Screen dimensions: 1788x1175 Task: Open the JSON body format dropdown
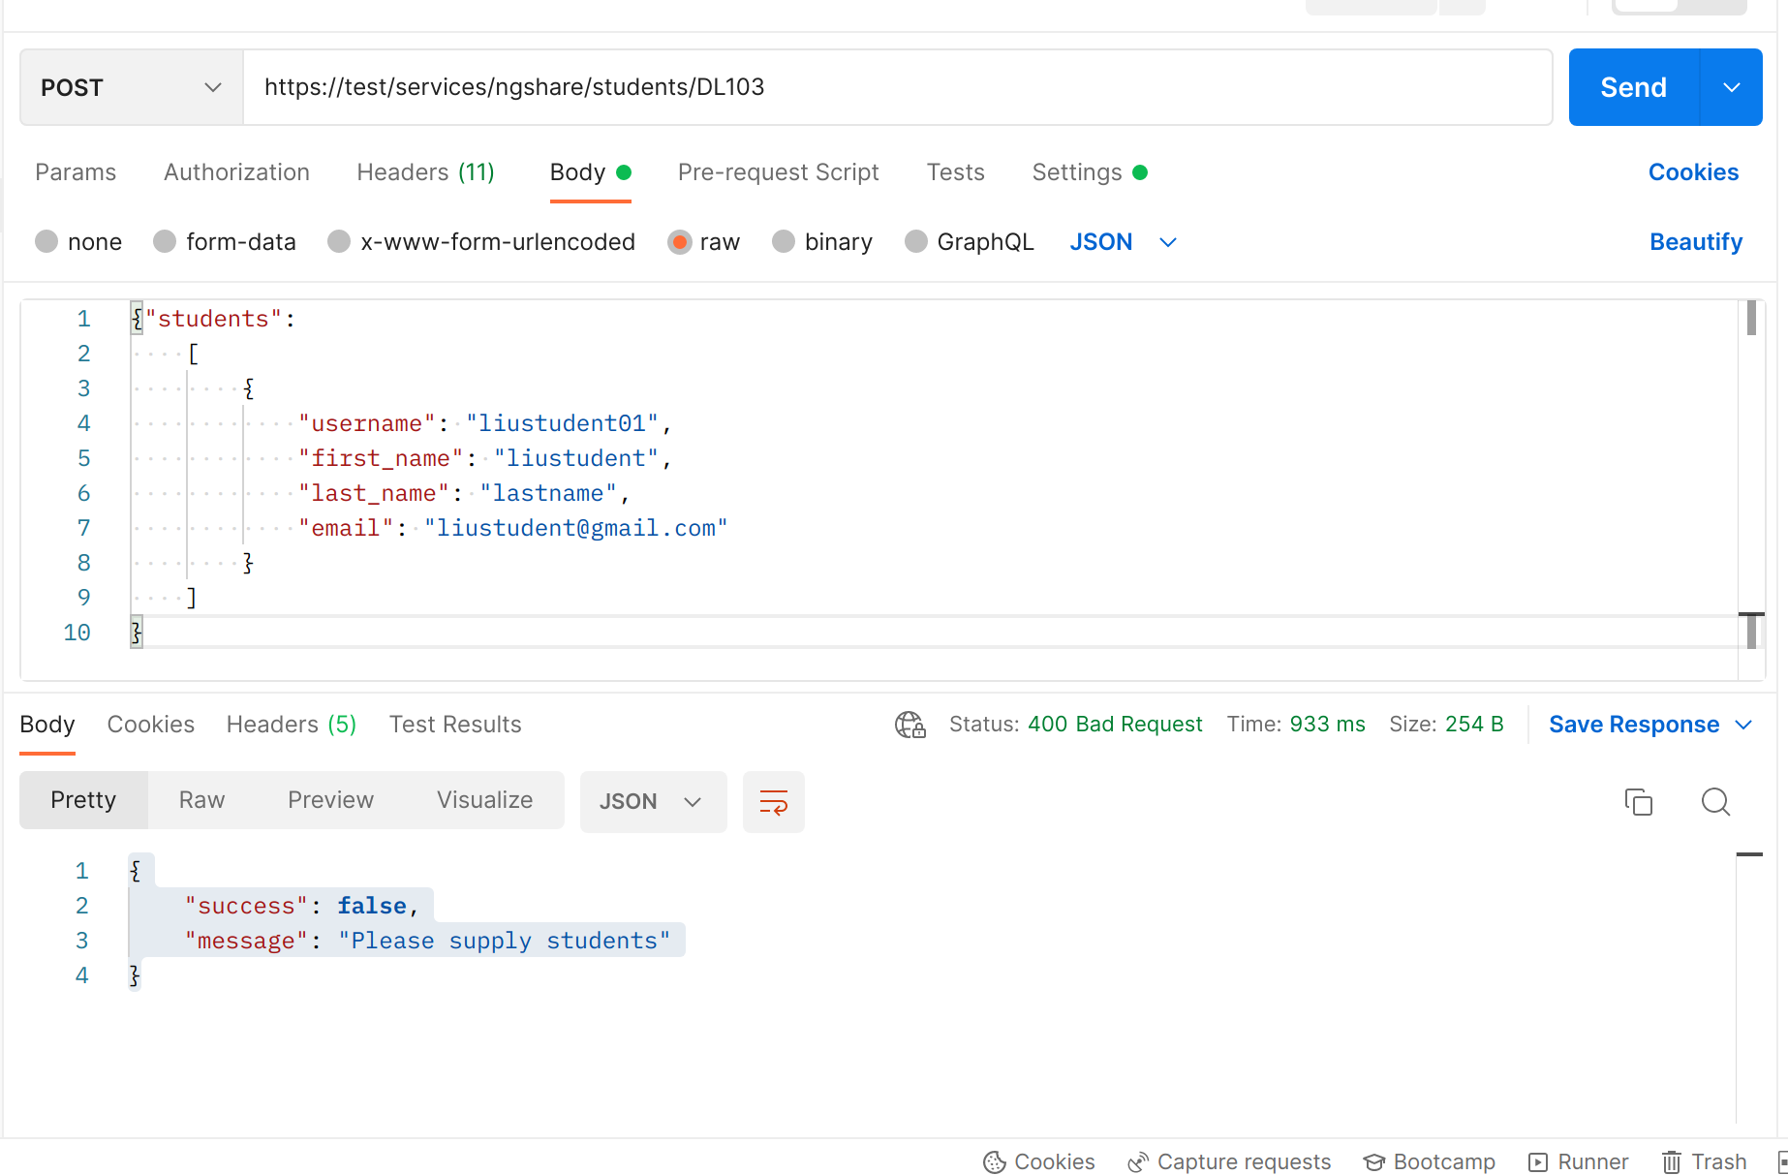pyautogui.click(x=1122, y=241)
